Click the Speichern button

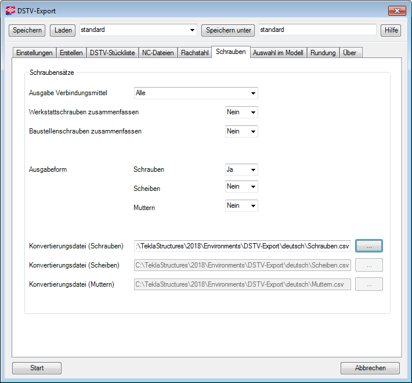[x=27, y=30]
